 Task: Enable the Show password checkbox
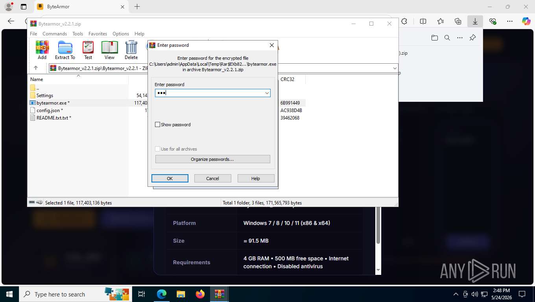(x=158, y=125)
